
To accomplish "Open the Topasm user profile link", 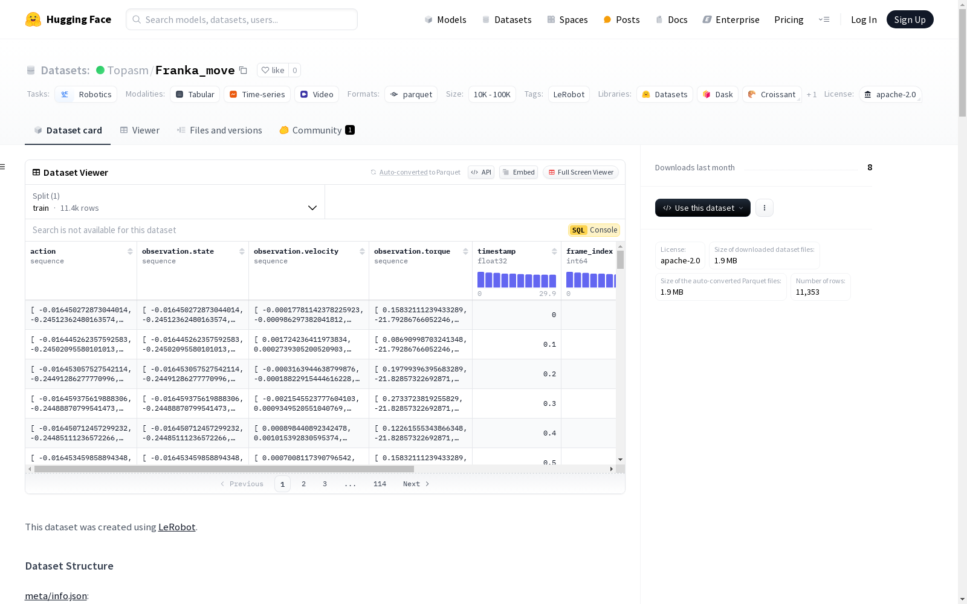I will (x=128, y=70).
